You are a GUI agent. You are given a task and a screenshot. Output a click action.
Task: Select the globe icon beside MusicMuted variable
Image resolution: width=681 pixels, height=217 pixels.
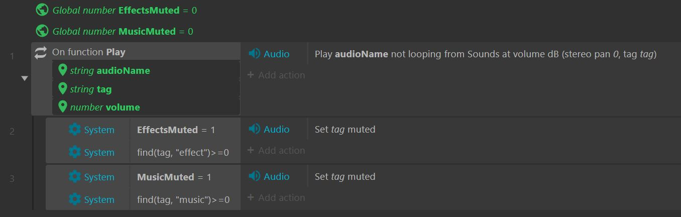tap(42, 31)
